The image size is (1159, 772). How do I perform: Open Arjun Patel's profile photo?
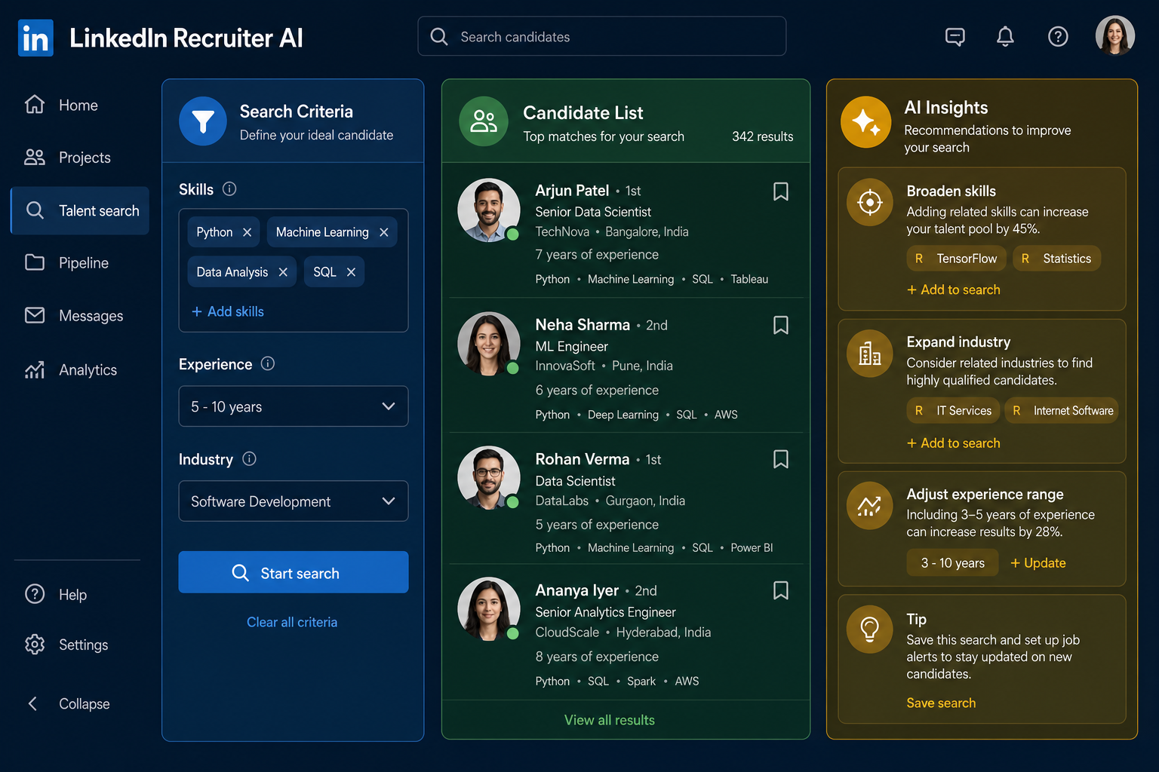coord(489,210)
